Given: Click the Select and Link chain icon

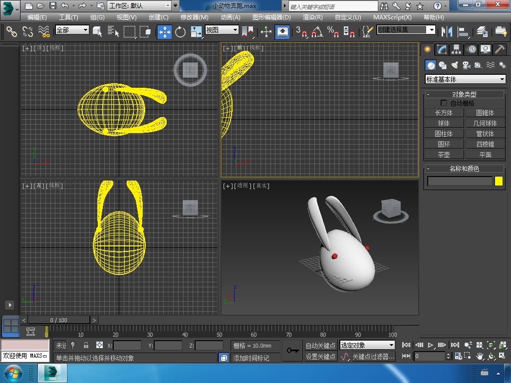Looking at the screenshot, I should pos(11,31).
